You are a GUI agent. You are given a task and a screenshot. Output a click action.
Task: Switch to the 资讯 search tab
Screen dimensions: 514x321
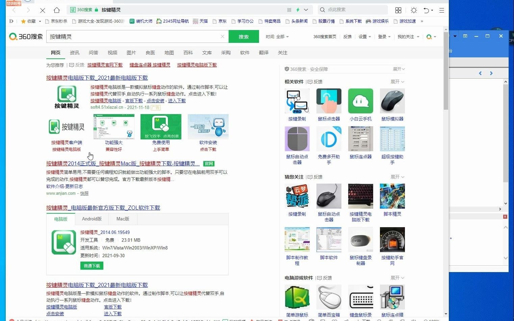(75, 53)
